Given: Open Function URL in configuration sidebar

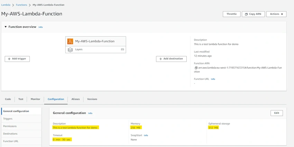Looking at the screenshot, I should click(21, 141).
